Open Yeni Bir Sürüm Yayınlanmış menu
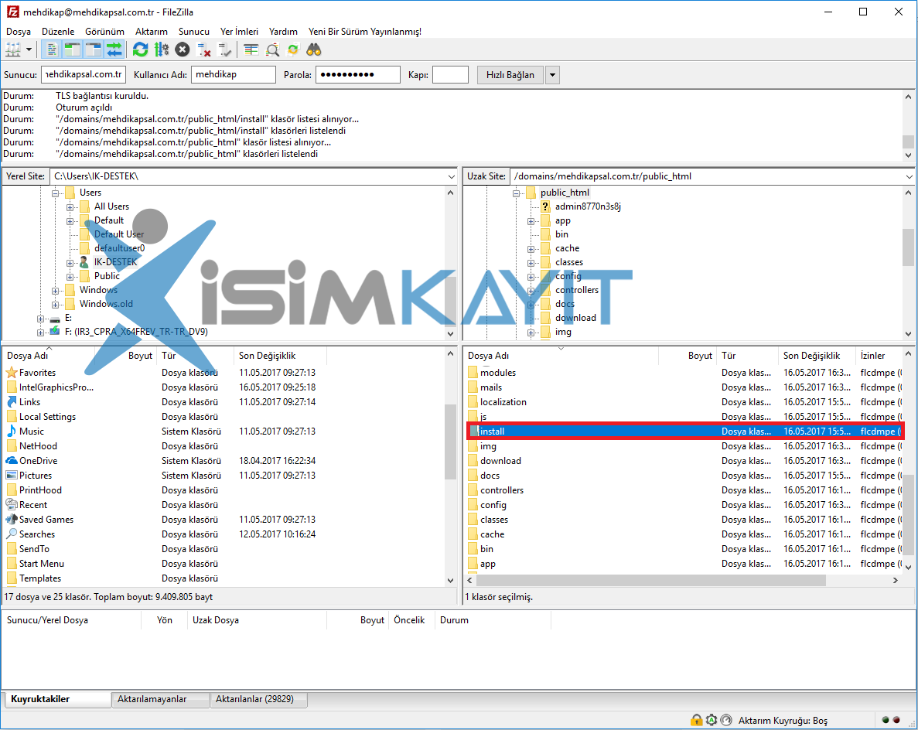Screen dimensions: 918x730 click(x=365, y=32)
